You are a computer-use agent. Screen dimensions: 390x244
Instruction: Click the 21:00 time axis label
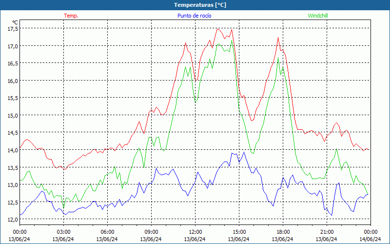tap(327, 232)
